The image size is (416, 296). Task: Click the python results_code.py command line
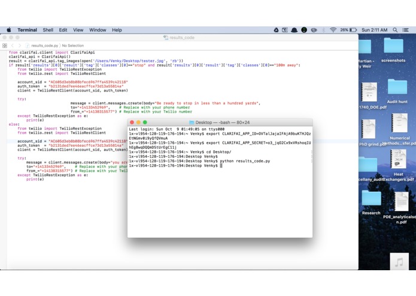[199, 161]
